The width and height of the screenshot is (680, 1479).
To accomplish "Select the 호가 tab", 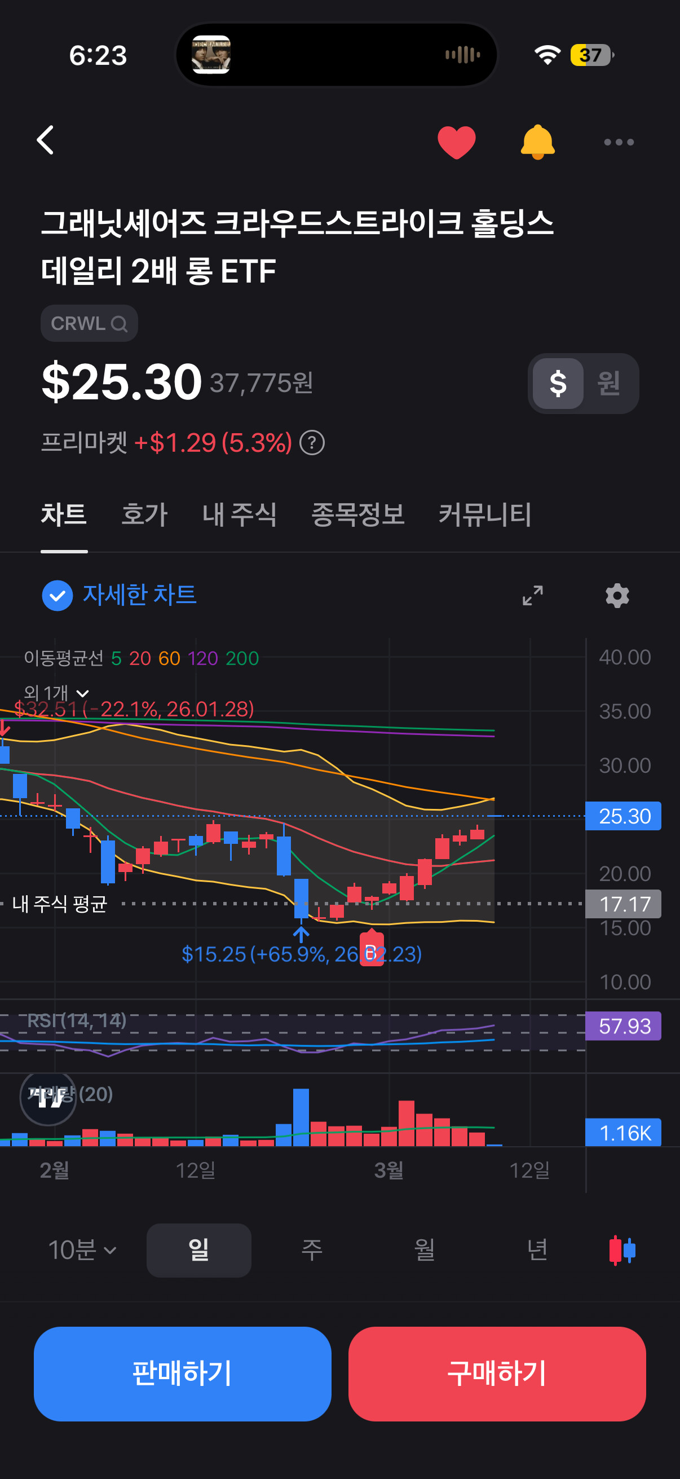I will 144,514.
